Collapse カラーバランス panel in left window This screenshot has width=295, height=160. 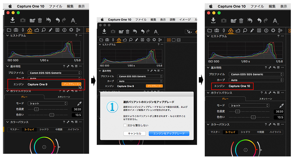coord(8,122)
